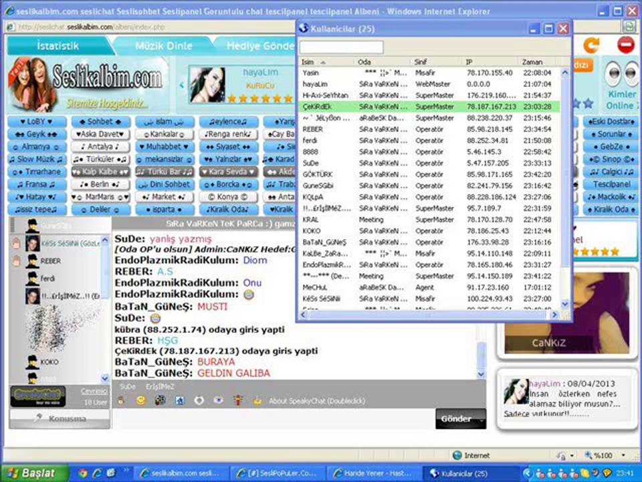This screenshot has height=482, width=642.
Task: Click the red figure icon in chat toolbar
Action: (x=238, y=400)
